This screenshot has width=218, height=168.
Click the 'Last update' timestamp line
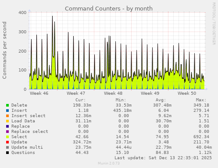tap(163, 158)
